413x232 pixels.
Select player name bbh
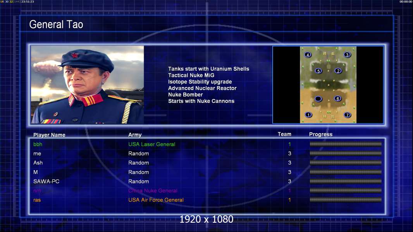click(x=38, y=144)
